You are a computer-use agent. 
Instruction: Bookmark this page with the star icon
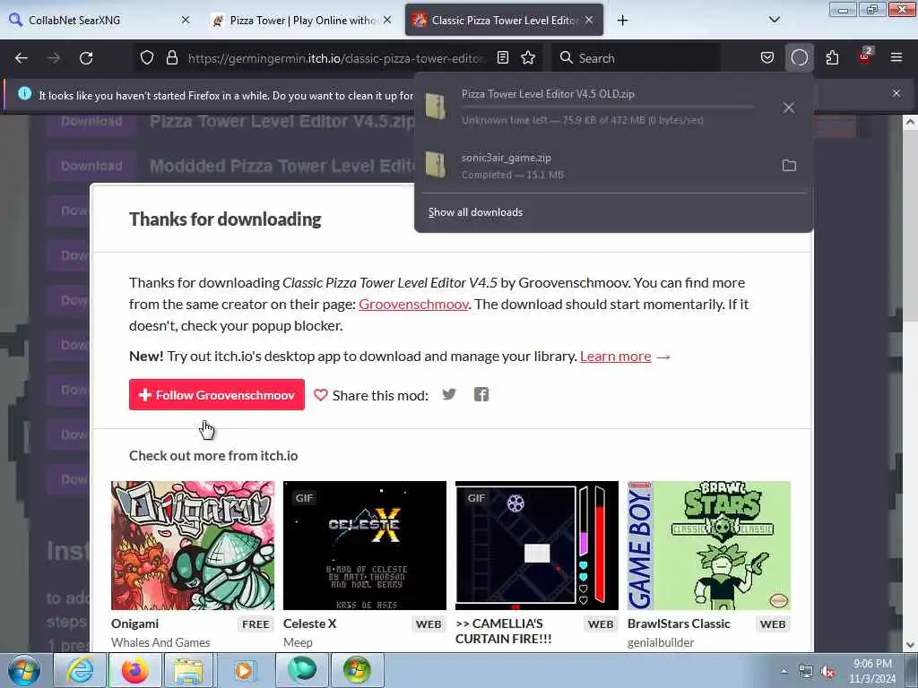coord(528,58)
